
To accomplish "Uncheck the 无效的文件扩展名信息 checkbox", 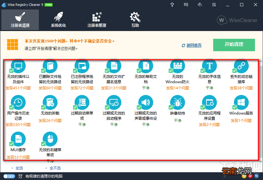I will point(107,71).
